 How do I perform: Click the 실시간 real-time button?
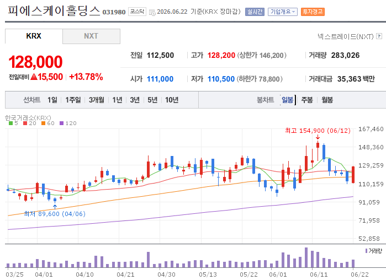coord(255,12)
